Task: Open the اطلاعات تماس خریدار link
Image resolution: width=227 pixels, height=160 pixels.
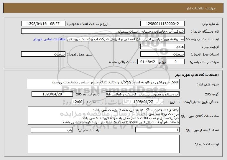Action: (49, 39)
